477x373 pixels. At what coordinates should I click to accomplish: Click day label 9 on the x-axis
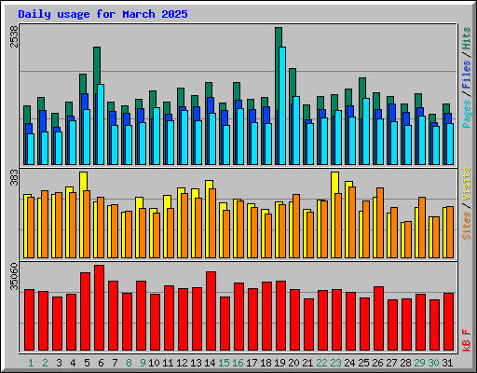143,363
